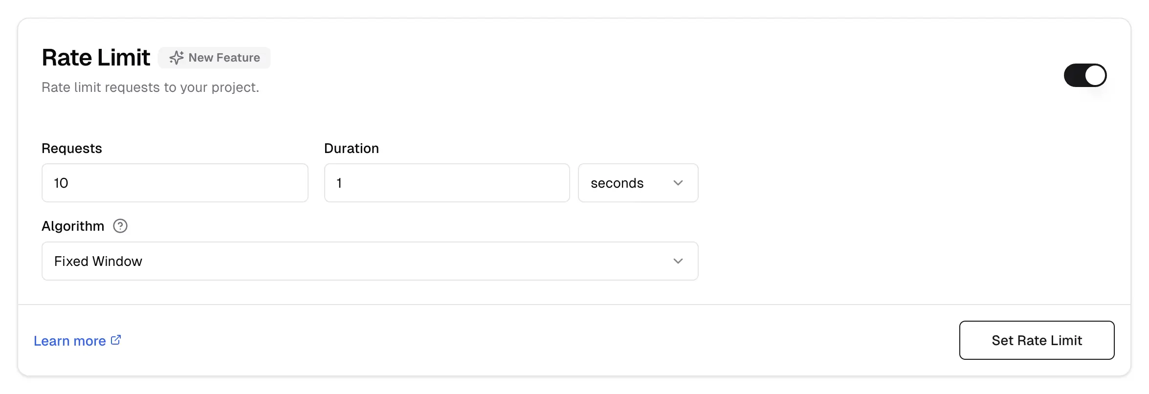Click the Duration label above the field

(351, 148)
